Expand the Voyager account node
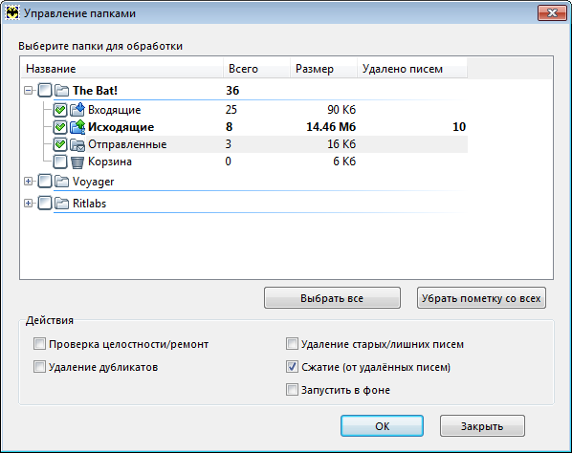The image size is (572, 453). [x=28, y=182]
